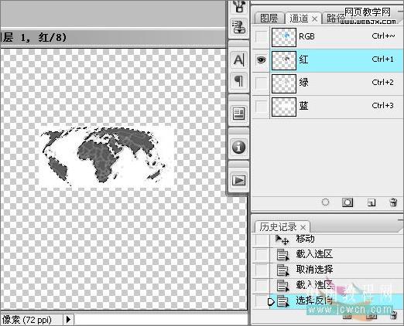Select the 通道 tab

tap(299, 19)
